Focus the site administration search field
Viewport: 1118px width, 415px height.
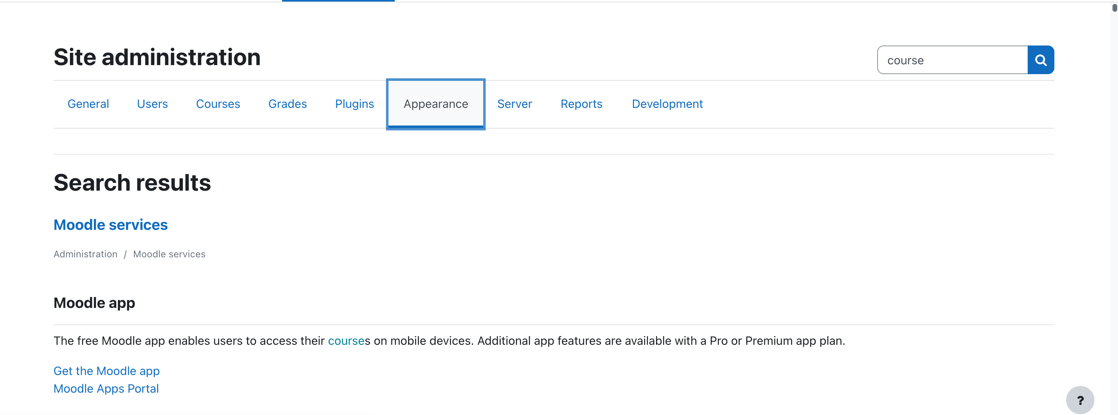pos(952,60)
